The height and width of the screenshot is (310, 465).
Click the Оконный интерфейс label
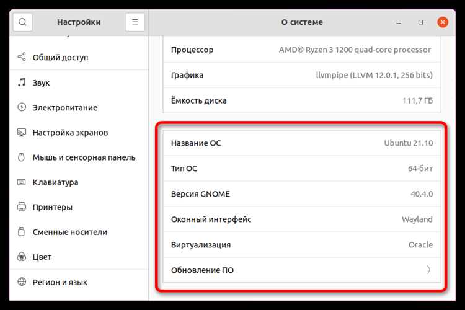click(211, 219)
